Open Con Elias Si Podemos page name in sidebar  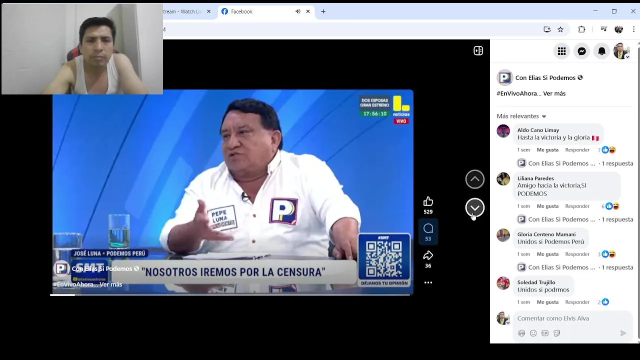(x=545, y=78)
